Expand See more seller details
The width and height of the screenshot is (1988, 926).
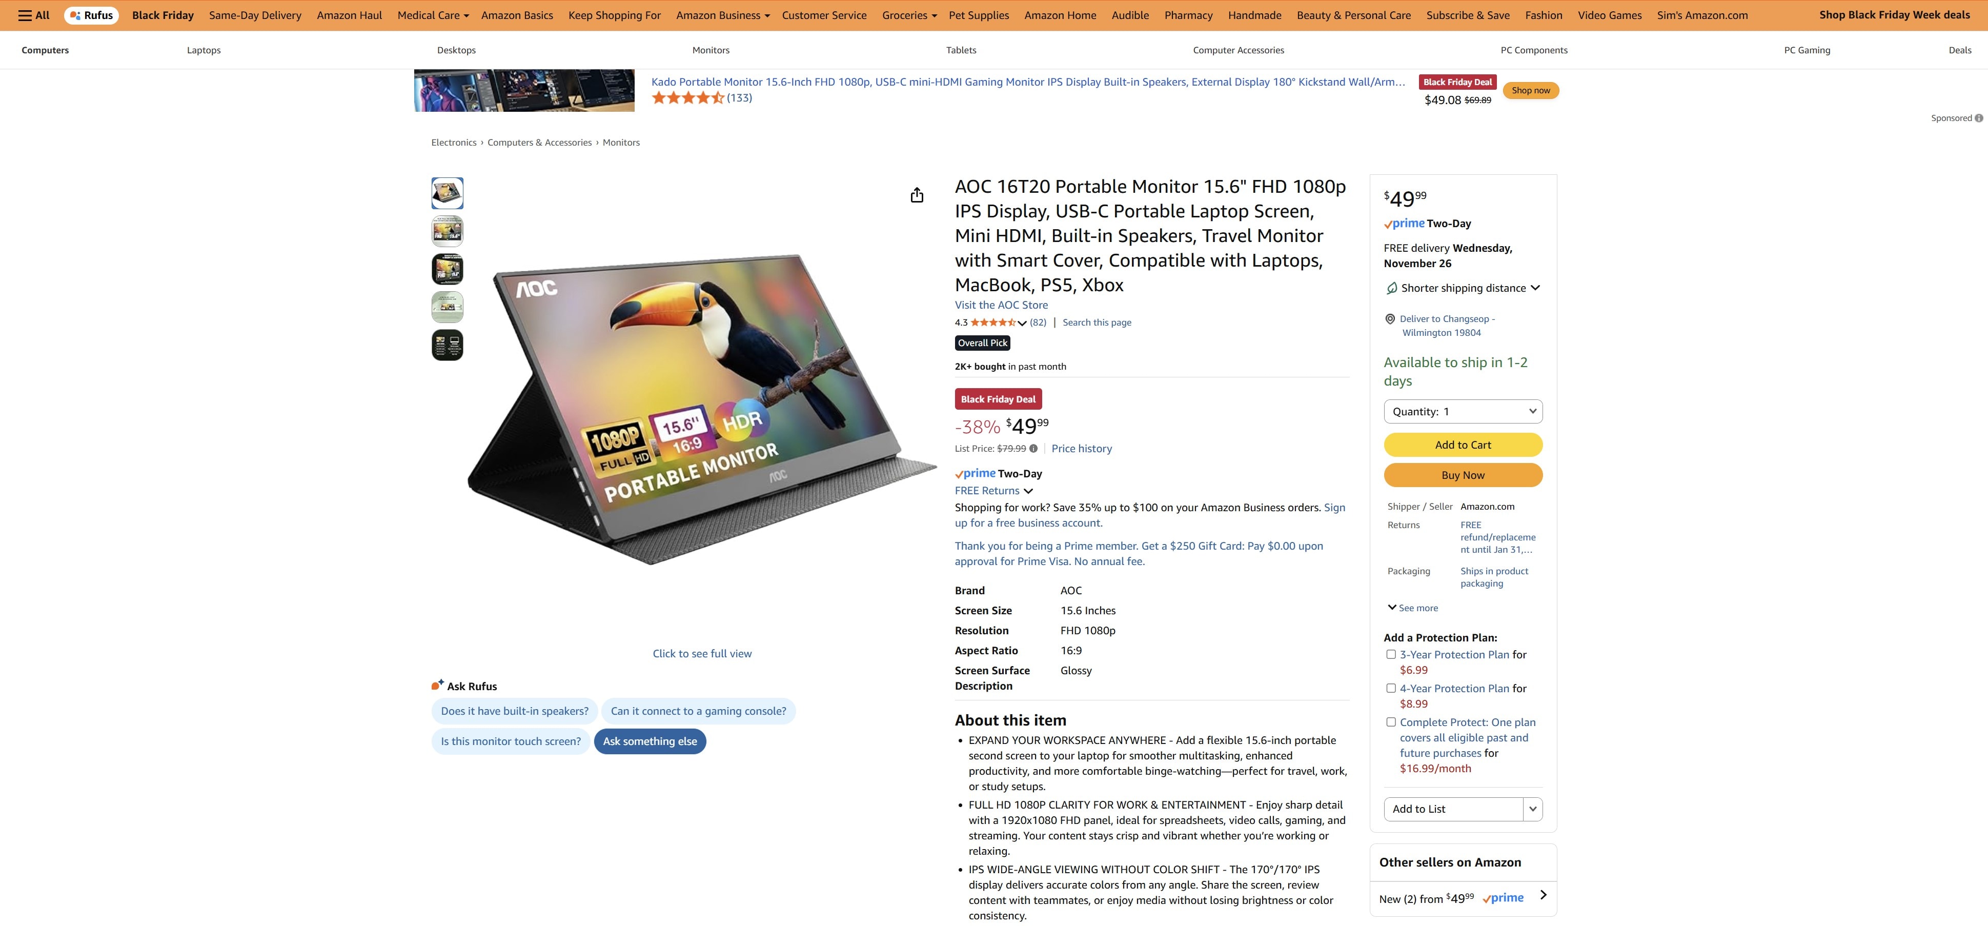click(1412, 608)
